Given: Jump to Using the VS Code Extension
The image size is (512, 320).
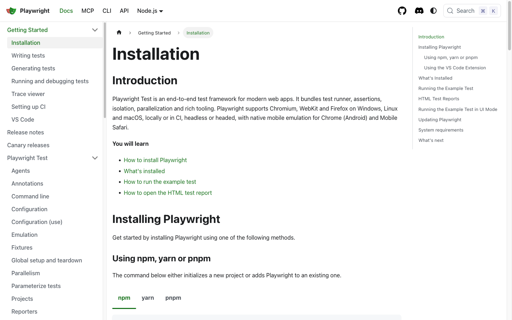Looking at the screenshot, I should pos(455,68).
